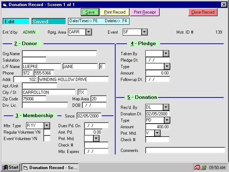Click the Pledge Amount field

(x=158, y=73)
